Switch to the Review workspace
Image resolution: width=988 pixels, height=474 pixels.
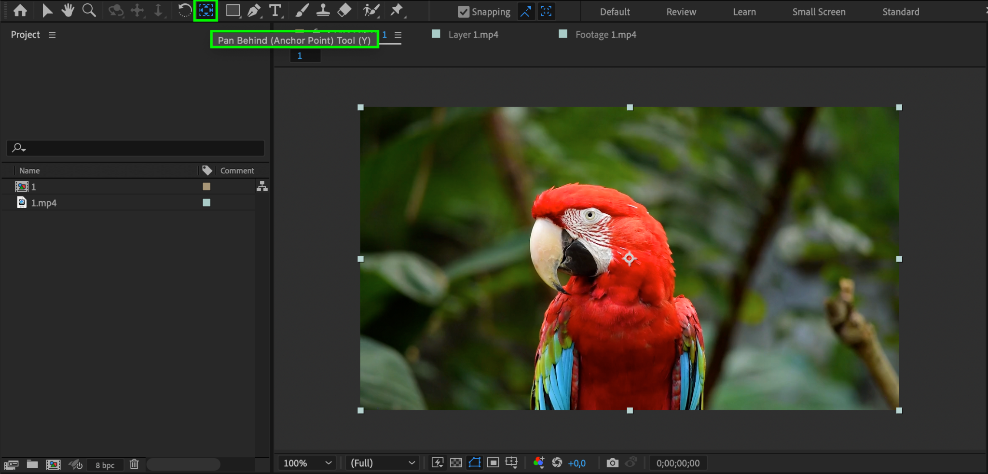(x=681, y=12)
